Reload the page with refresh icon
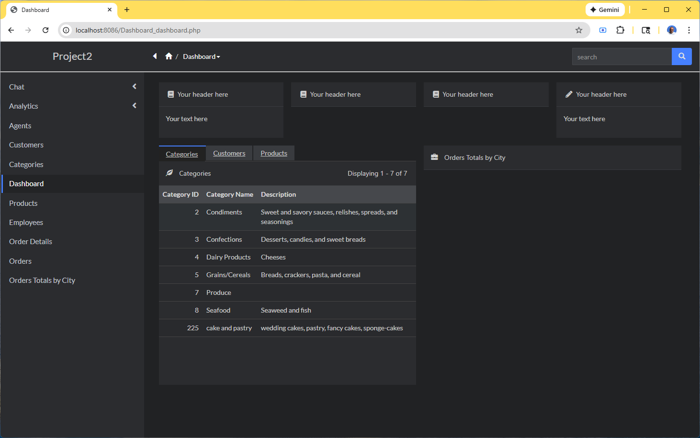Viewport: 700px width, 438px height. click(45, 30)
